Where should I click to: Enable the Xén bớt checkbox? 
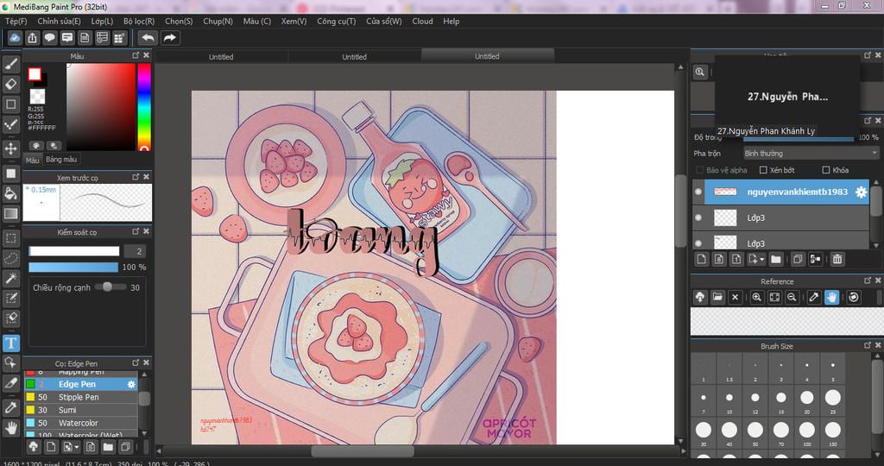point(763,170)
